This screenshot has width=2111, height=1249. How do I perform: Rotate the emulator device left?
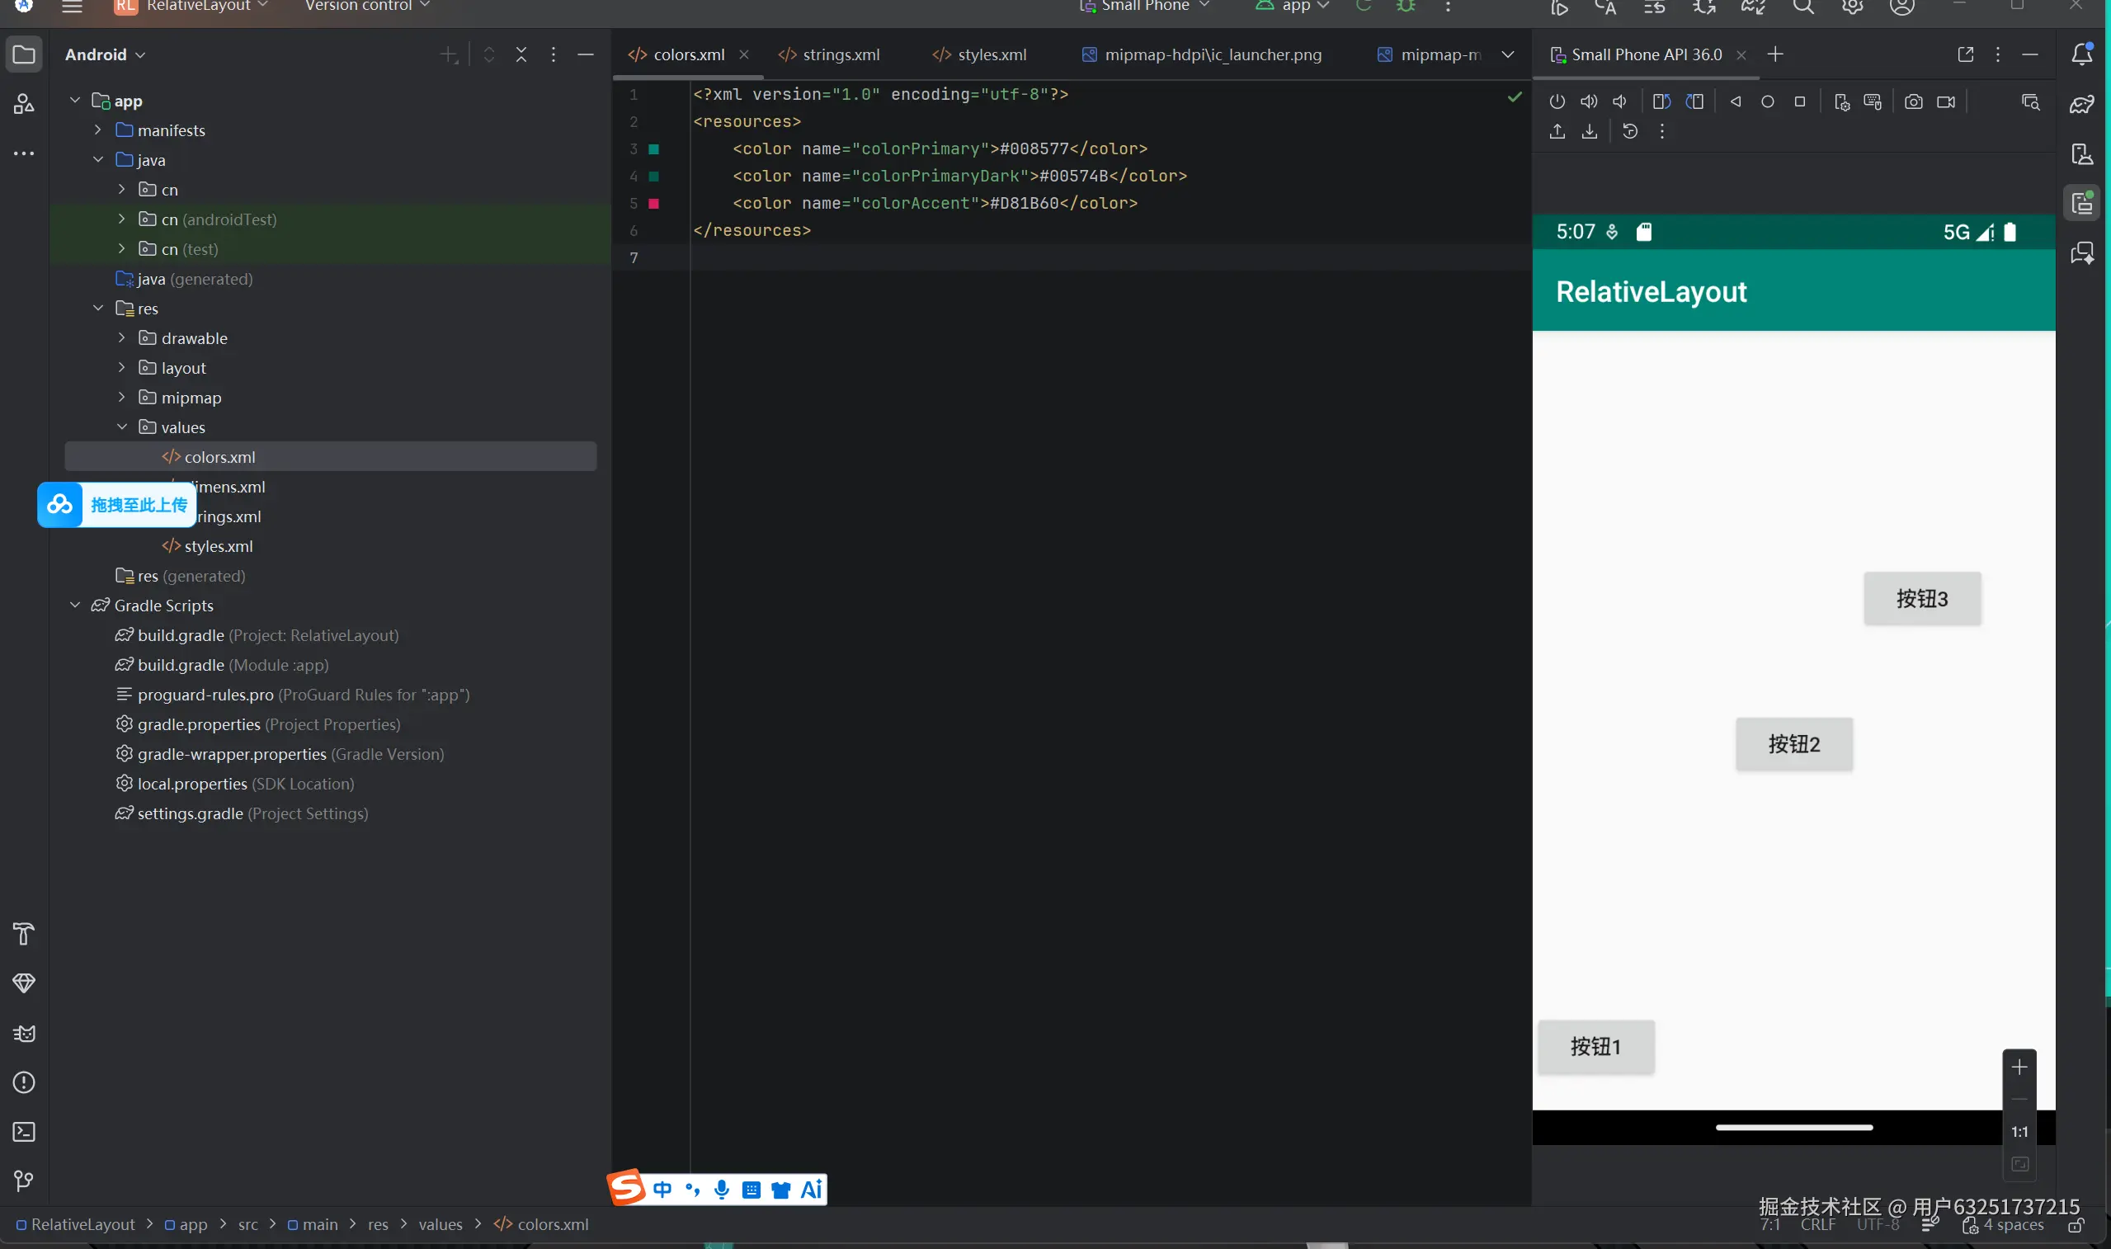1661,101
